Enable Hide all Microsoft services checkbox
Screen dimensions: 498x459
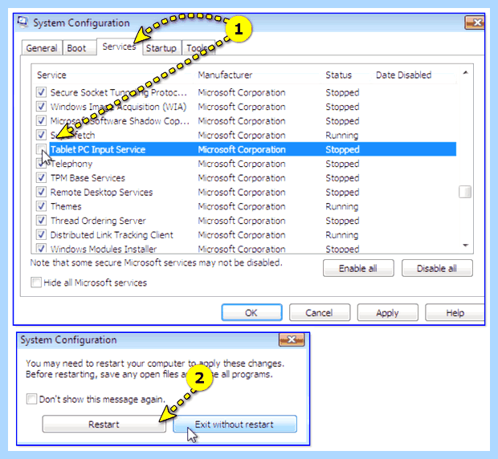(x=36, y=282)
